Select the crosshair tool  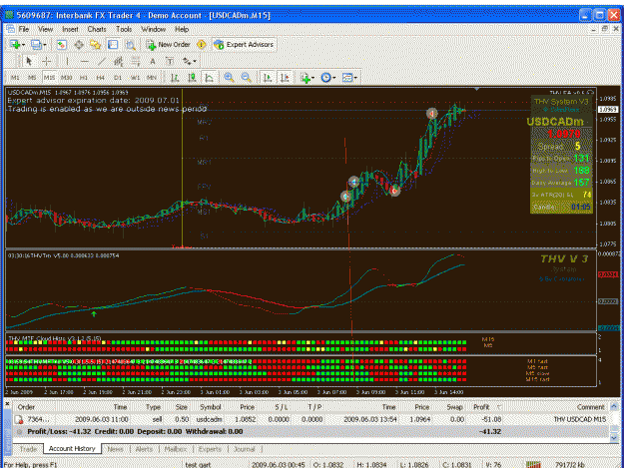click(47, 61)
